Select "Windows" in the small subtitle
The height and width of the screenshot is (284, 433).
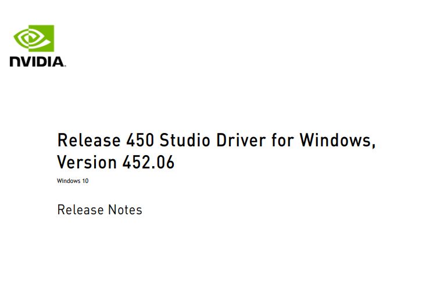69,181
